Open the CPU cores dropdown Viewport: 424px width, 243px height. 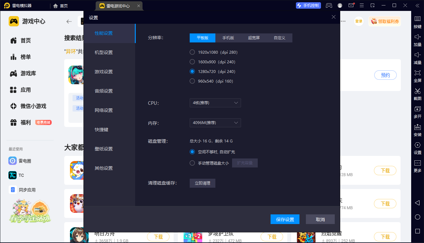coord(215,103)
